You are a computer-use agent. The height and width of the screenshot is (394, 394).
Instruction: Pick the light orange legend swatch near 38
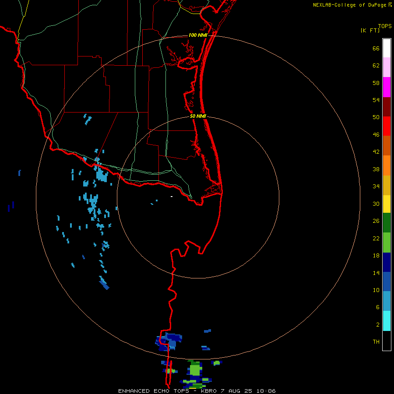(x=387, y=165)
